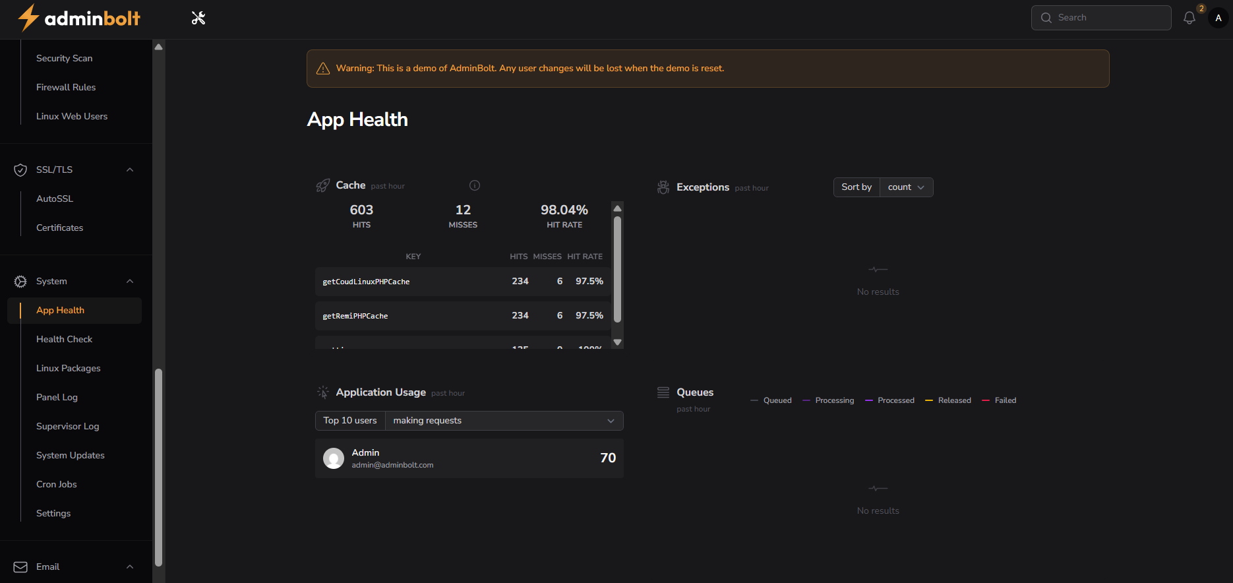The width and height of the screenshot is (1233, 583).
Task: Collapse the SSL/TLS section chevron
Action: point(130,169)
